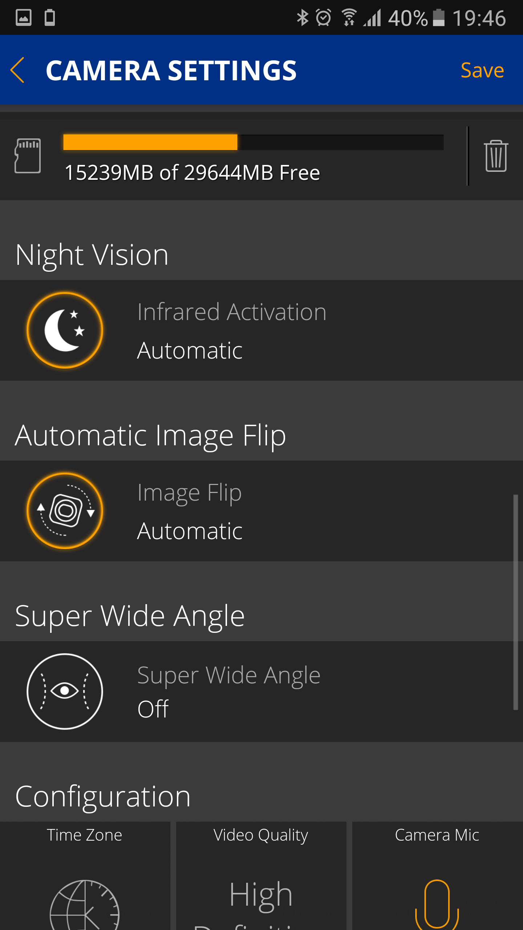
Task: Select the Video Quality tile
Action: (261, 876)
